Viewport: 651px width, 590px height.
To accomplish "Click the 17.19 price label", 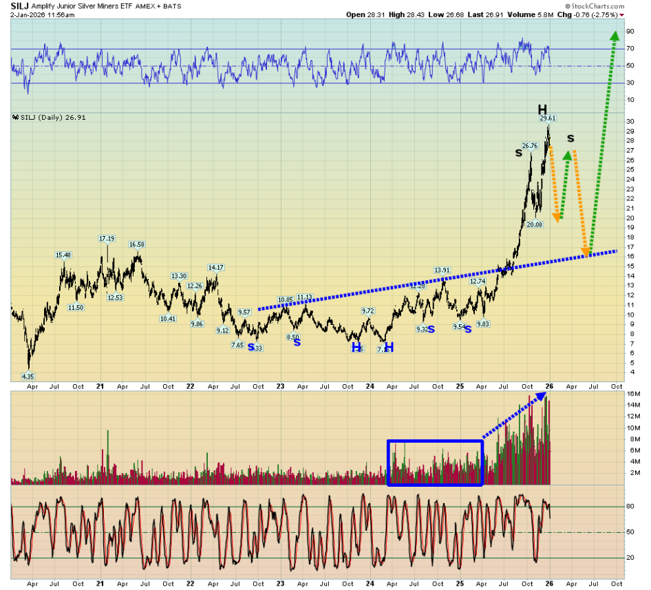I will pyautogui.click(x=106, y=239).
